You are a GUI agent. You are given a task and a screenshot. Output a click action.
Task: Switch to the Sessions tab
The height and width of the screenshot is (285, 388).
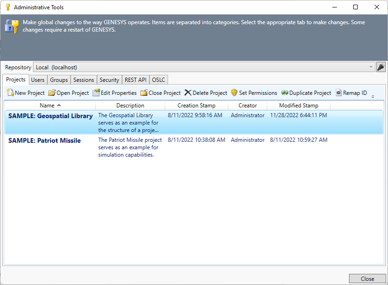pos(84,80)
